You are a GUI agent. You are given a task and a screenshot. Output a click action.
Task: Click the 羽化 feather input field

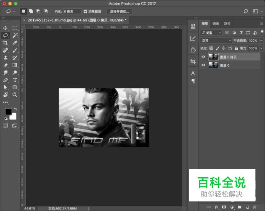click(72, 11)
